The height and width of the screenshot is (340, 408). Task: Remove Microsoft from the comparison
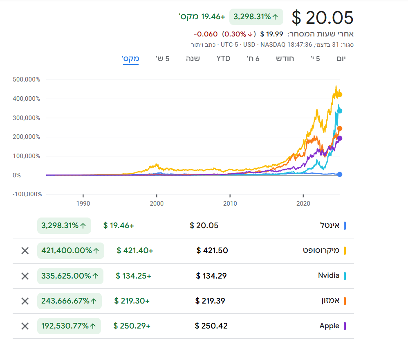25,251
